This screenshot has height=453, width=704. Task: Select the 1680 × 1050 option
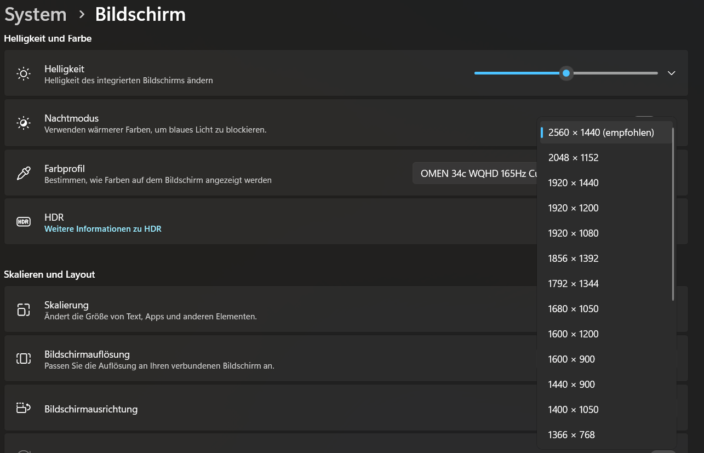tap(573, 309)
